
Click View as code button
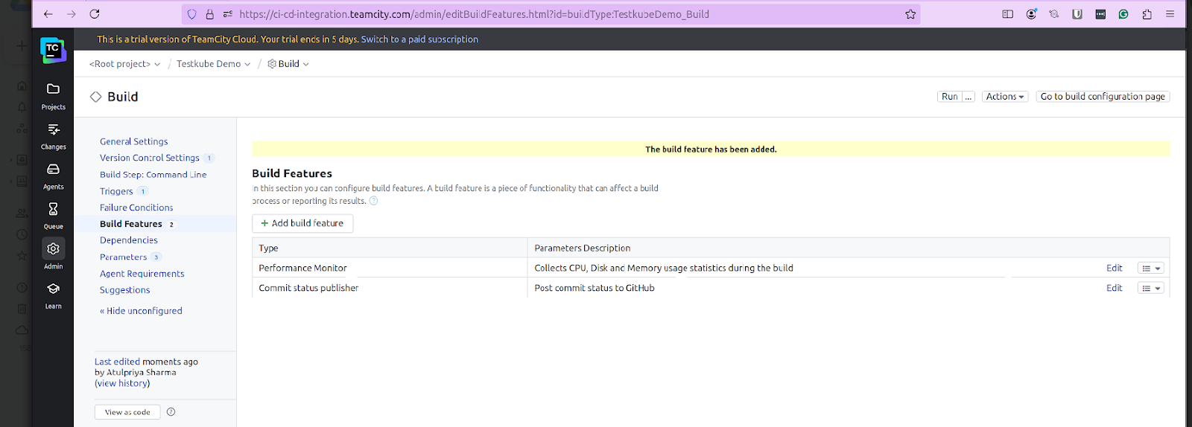[x=127, y=412]
